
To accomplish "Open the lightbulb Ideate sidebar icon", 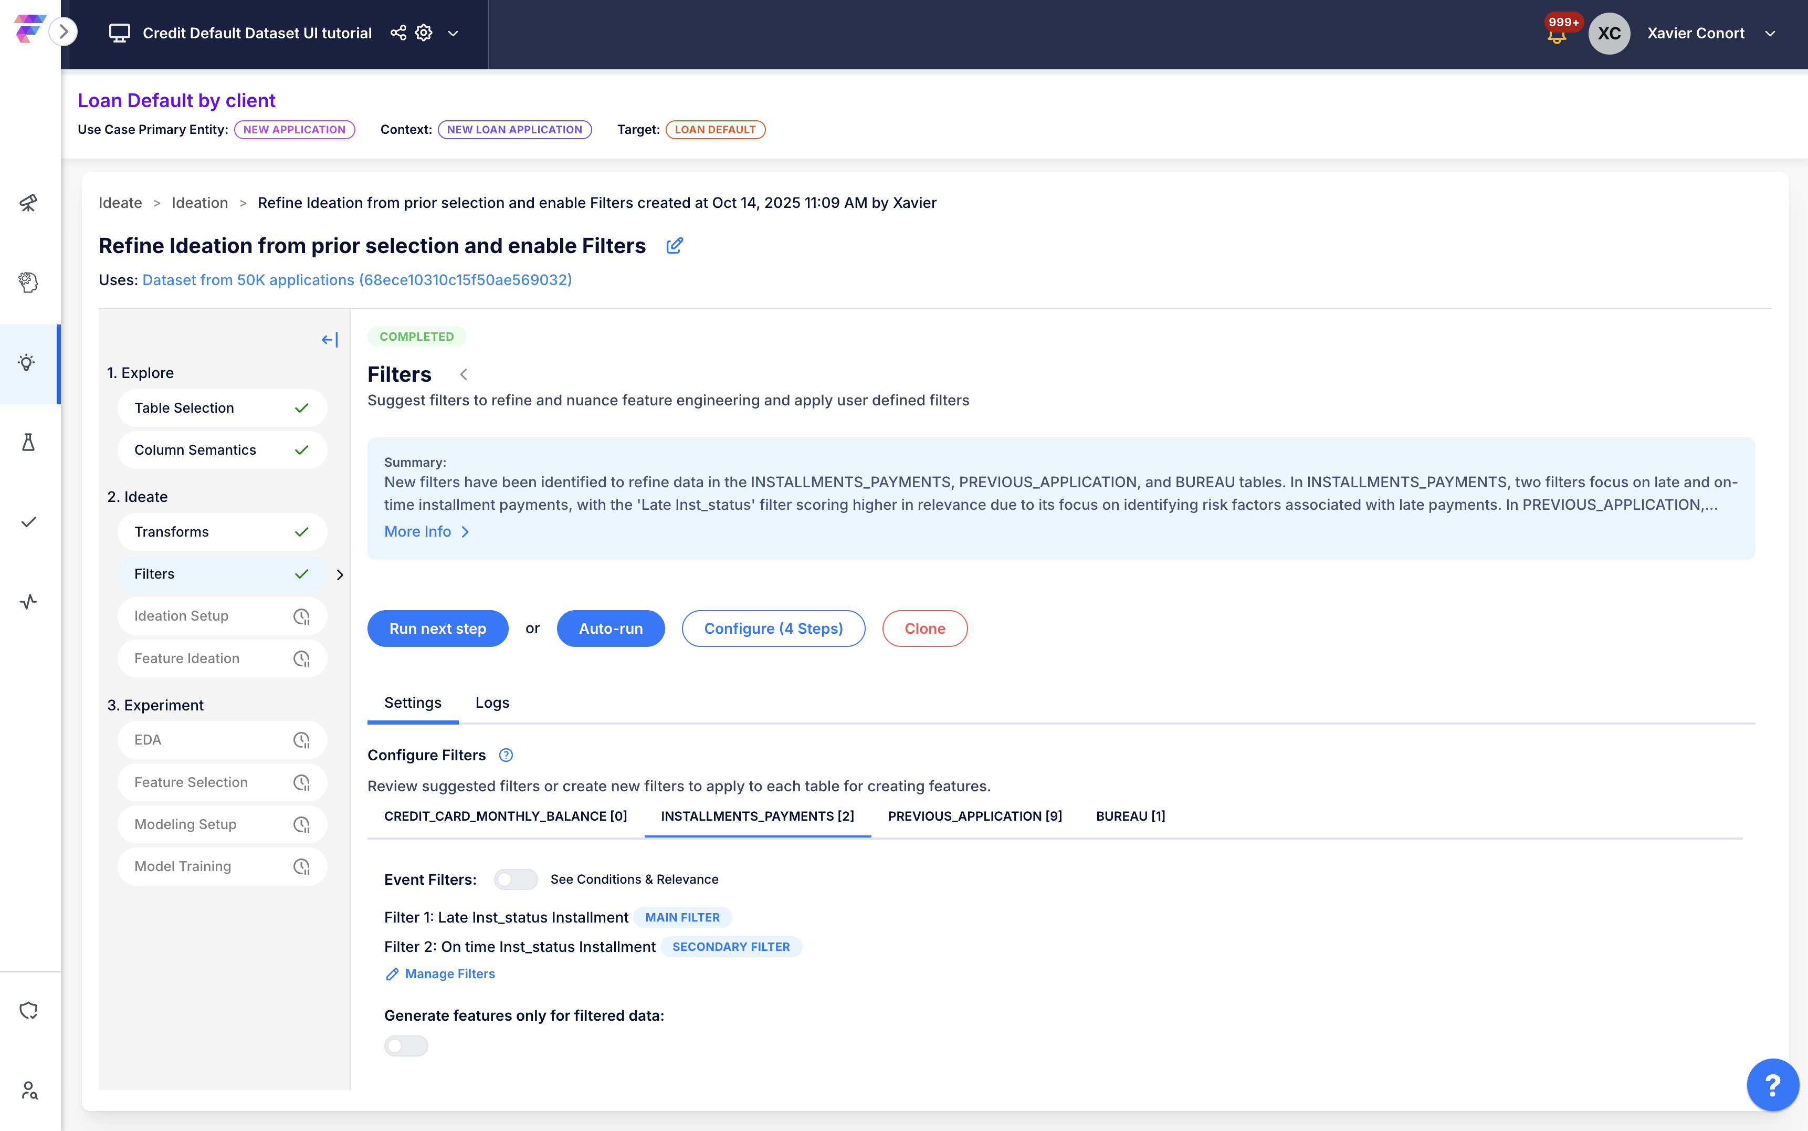I will click(x=28, y=363).
